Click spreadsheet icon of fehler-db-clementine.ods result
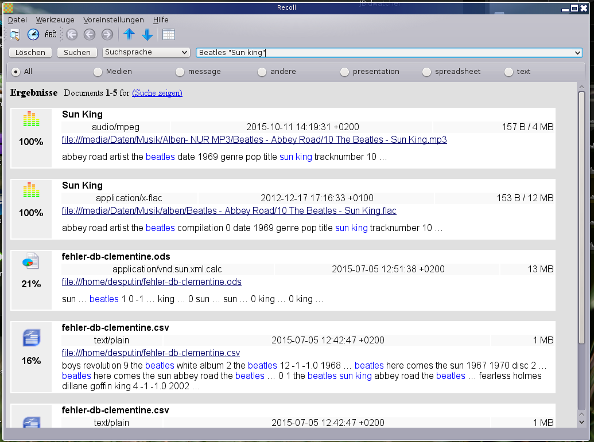 click(31, 261)
